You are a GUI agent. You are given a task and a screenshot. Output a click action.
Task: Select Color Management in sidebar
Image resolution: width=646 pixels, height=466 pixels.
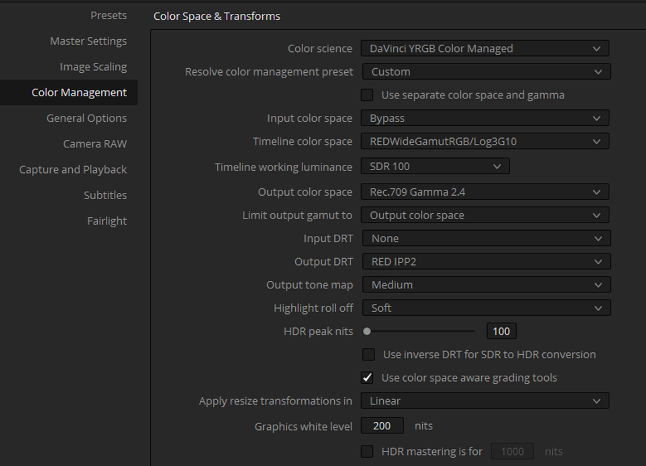point(69,92)
